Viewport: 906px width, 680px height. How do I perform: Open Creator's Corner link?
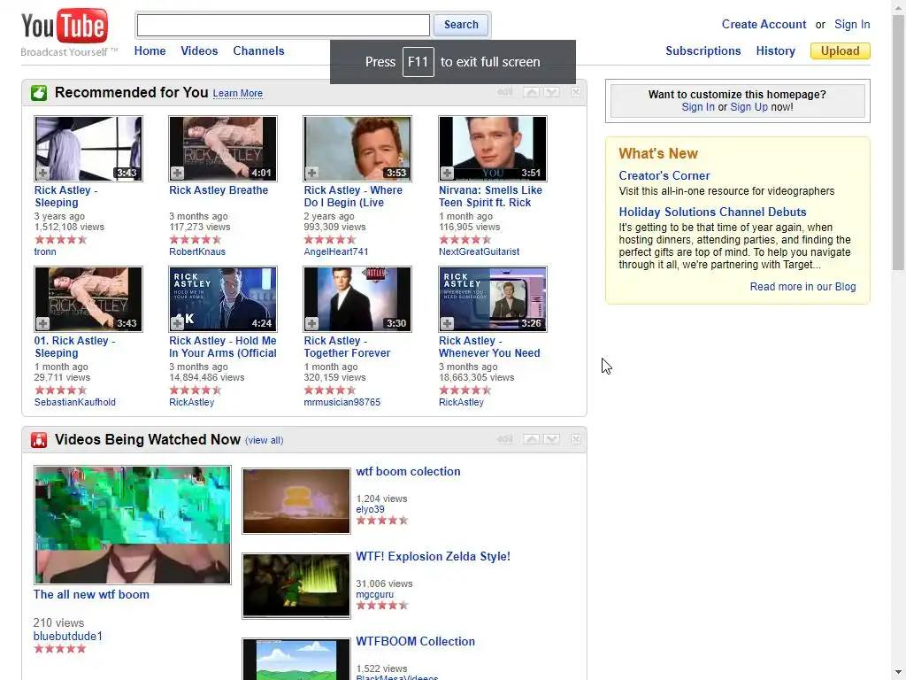pos(664,176)
